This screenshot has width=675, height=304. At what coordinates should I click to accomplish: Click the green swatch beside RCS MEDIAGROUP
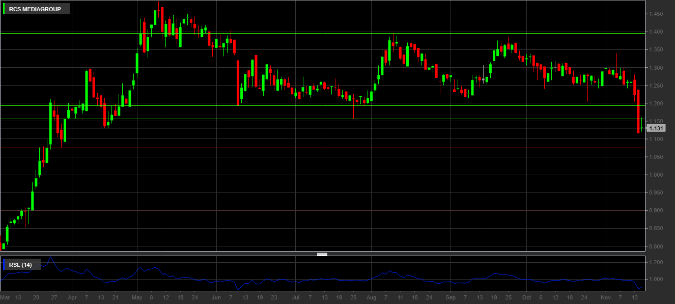point(5,9)
